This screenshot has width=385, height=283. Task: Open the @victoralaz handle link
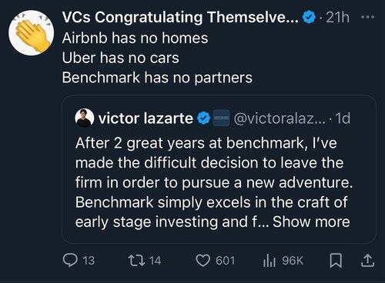click(280, 118)
